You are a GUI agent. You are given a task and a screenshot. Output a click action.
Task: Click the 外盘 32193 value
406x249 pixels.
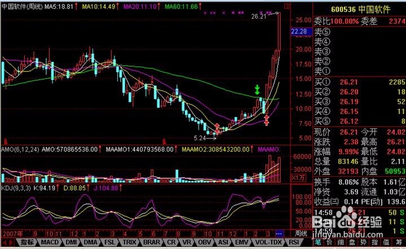[348, 171]
